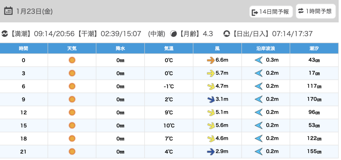Switch to 1時間予想 hourly view
The height and width of the screenshot is (160, 341).
[x=315, y=11]
